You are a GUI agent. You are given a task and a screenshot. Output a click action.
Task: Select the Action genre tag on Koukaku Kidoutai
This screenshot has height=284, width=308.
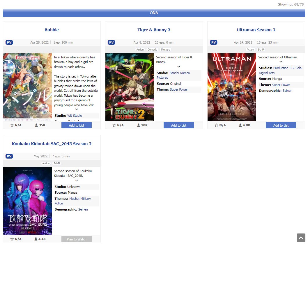pos(46,163)
